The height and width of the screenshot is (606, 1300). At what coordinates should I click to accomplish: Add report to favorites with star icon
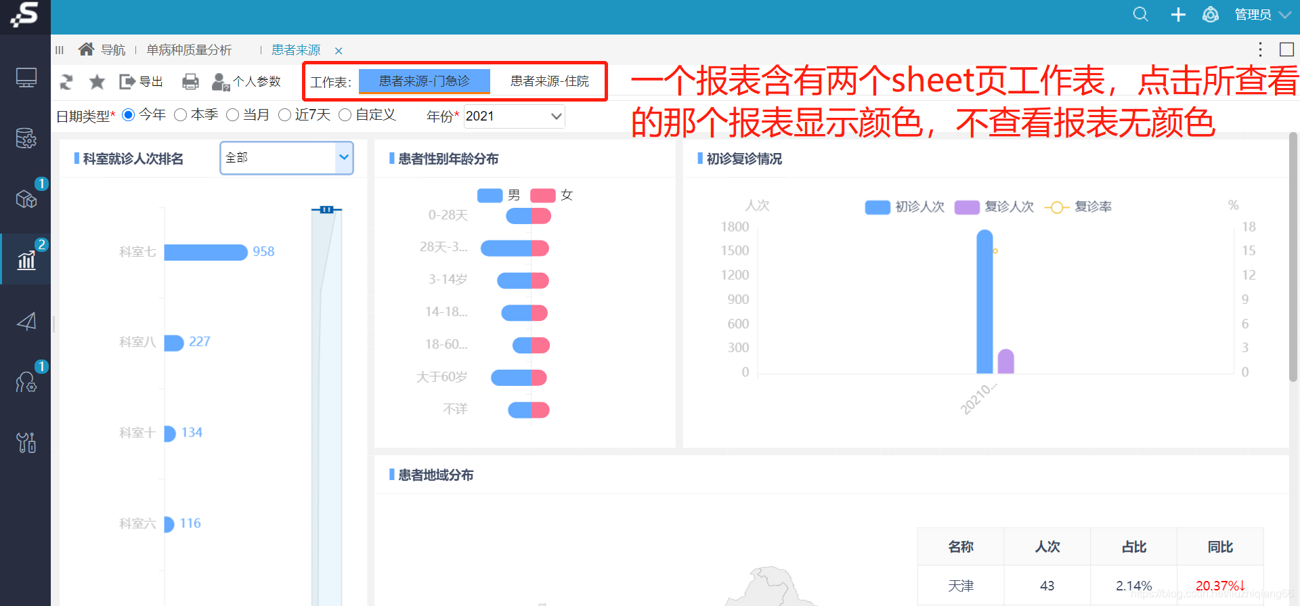(x=97, y=82)
